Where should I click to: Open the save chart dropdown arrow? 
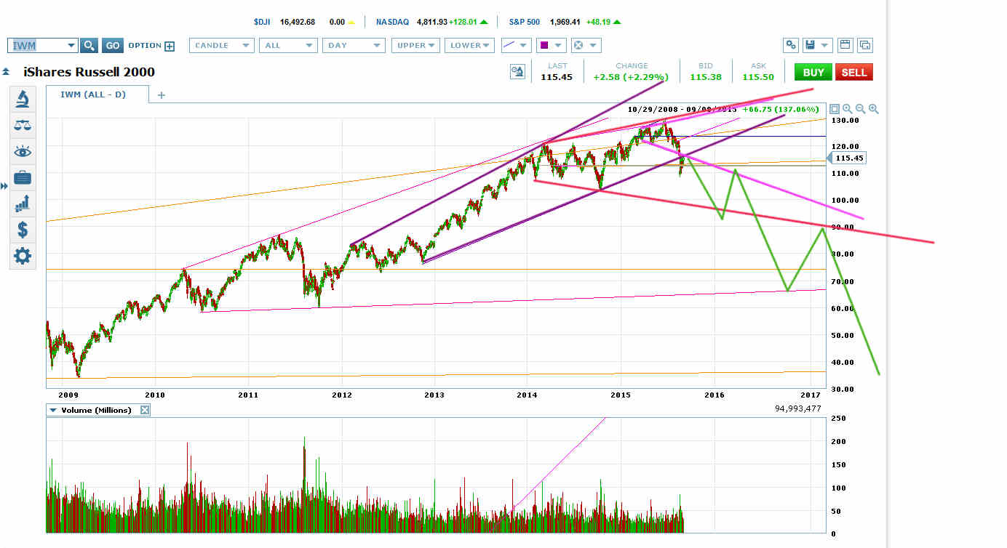(824, 45)
